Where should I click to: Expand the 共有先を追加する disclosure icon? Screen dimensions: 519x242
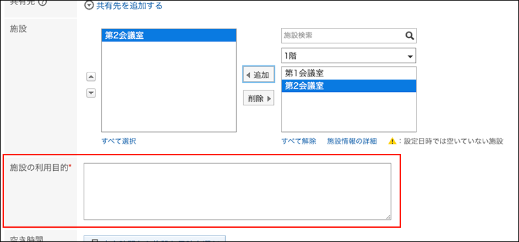click(x=88, y=6)
